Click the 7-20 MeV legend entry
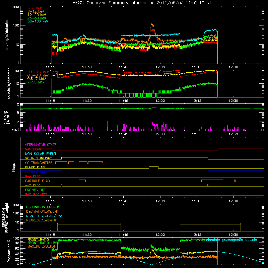The width and height of the screenshot is (268, 268). [36, 82]
